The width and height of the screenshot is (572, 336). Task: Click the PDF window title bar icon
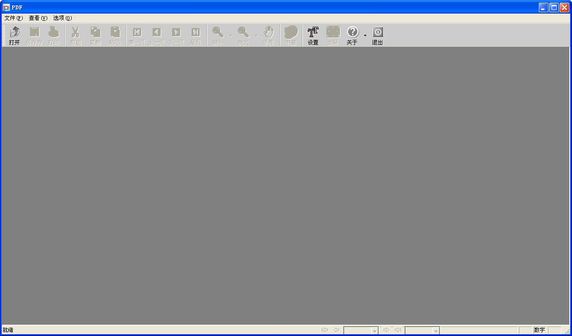6,7
